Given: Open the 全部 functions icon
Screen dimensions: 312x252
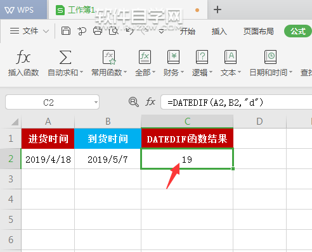Looking at the screenshot, I should click(x=145, y=57).
